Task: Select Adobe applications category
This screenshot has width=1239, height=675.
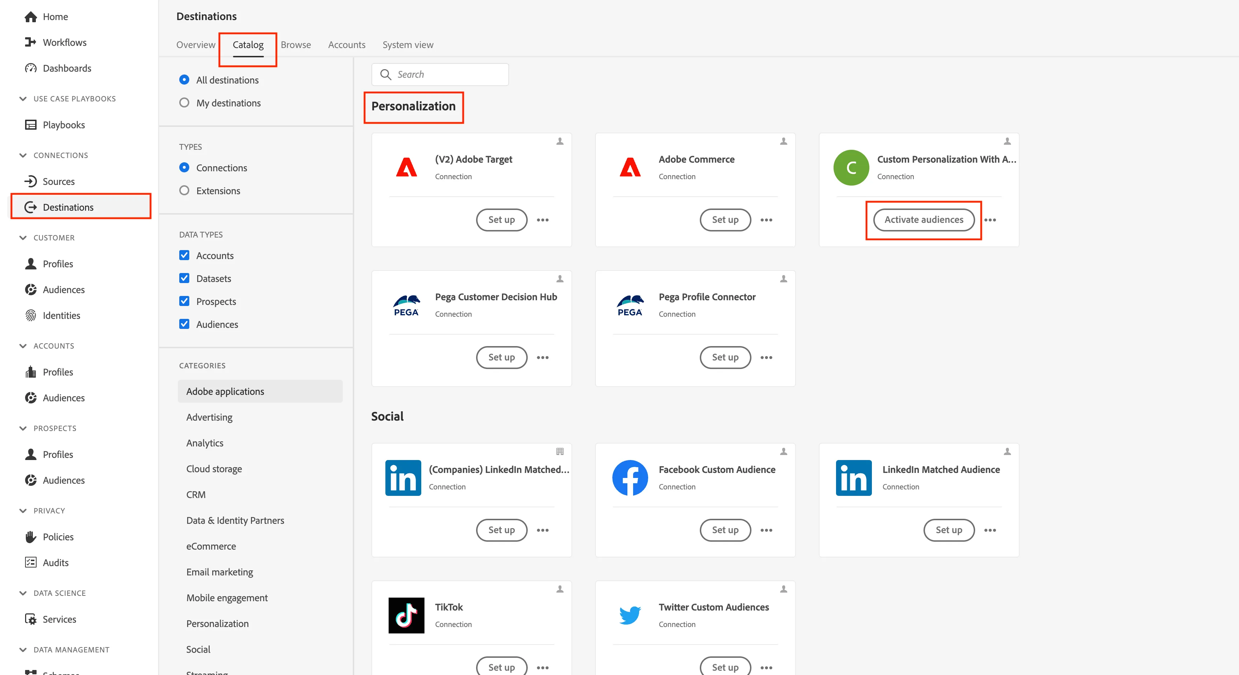Action: (x=260, y=391)
